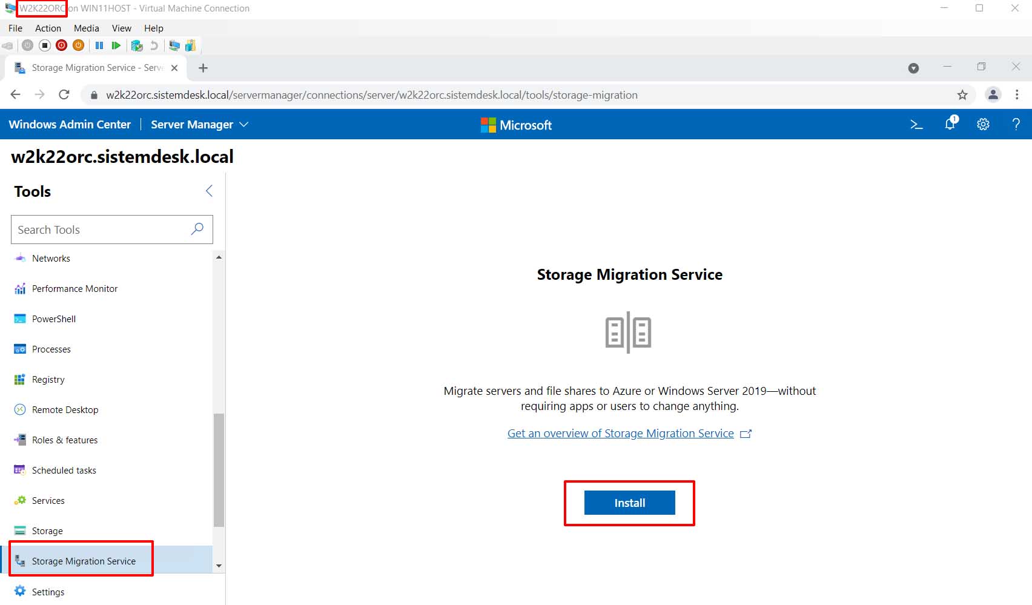The width and height of the screenshot is (1032, 605).
Task: Send Ctrl+Alt+Delete using the VM toolbar icon
Action: click(7, 45)
